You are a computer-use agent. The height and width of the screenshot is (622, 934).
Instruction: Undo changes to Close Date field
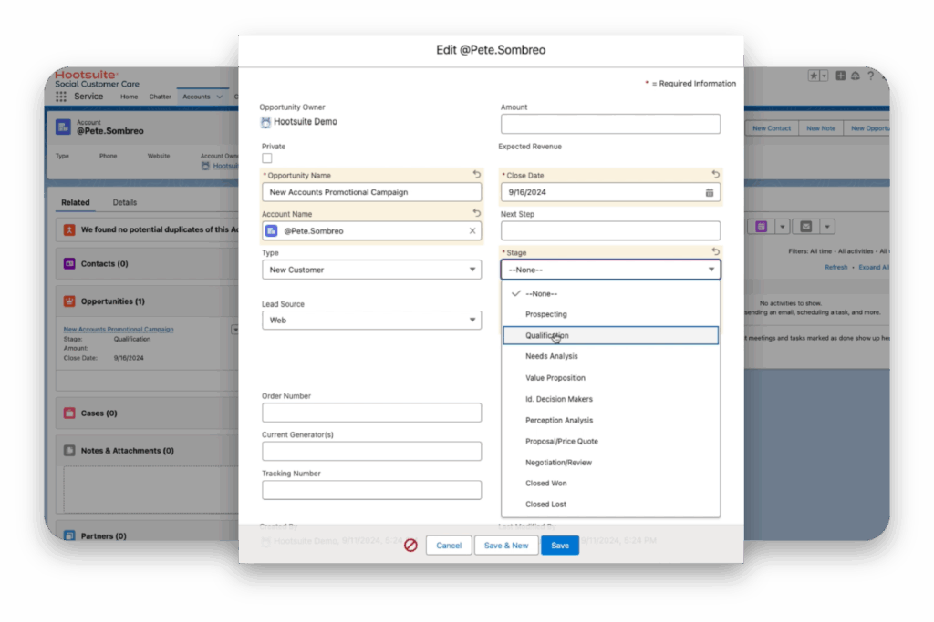[715, 174]
